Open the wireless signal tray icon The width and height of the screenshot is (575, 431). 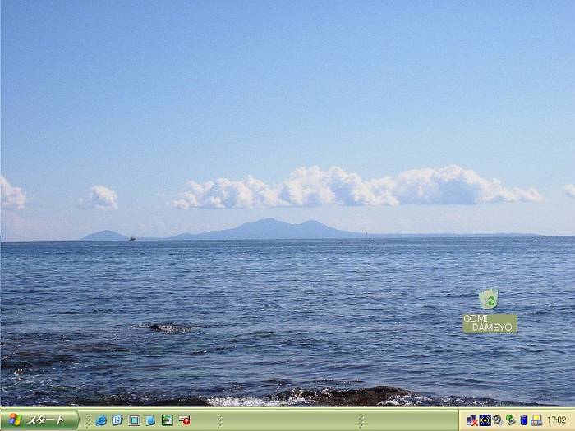tap(485, 420)
